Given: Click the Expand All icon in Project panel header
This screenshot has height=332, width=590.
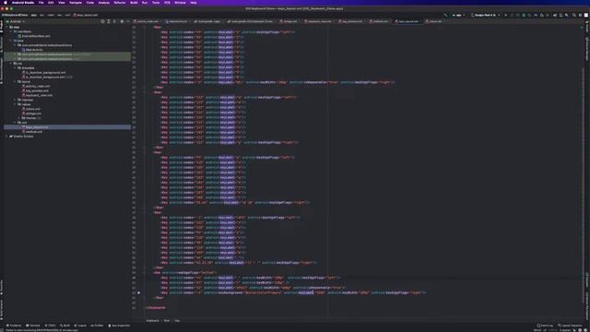Looking at the screenshot, I should coord(109,21).
